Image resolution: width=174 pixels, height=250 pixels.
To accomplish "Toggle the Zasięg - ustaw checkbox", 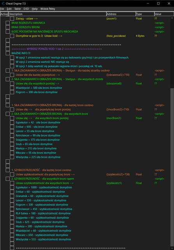I will 12,19.
